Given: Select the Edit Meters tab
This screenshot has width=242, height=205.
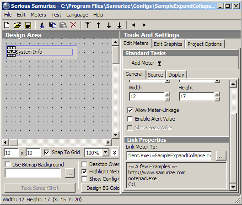Looking at the screenshot, I should (x=136, y=43).
